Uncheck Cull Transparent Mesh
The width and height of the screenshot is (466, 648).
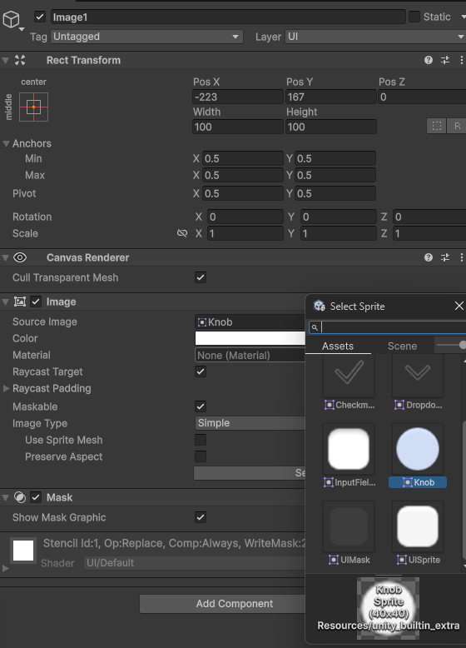(x=201, y=277)
